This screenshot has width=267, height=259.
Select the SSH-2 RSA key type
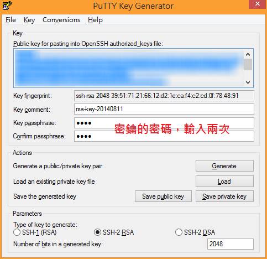(x=97, y=232)
